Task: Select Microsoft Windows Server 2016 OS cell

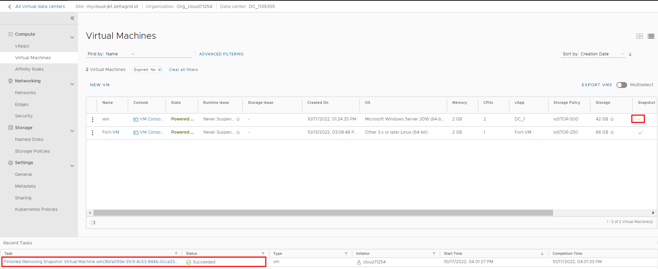Action: coord(404,119)
